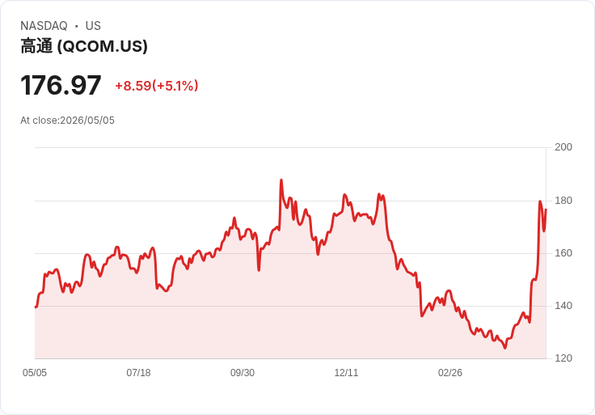The height and width of the screenshot is (415, 595).
Task: Click the 200 price axis label
Action: (x=563, y=147)
